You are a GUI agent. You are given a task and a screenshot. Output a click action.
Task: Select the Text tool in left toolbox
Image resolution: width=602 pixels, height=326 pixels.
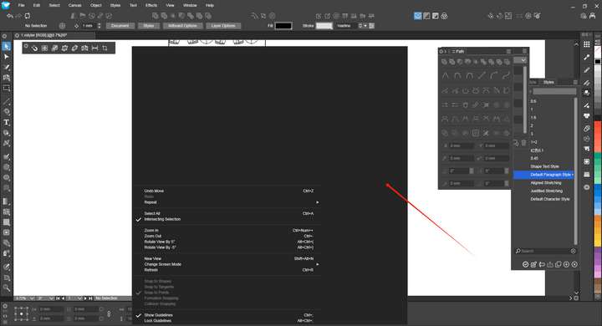pyautogui.click(x=6, y=123)
